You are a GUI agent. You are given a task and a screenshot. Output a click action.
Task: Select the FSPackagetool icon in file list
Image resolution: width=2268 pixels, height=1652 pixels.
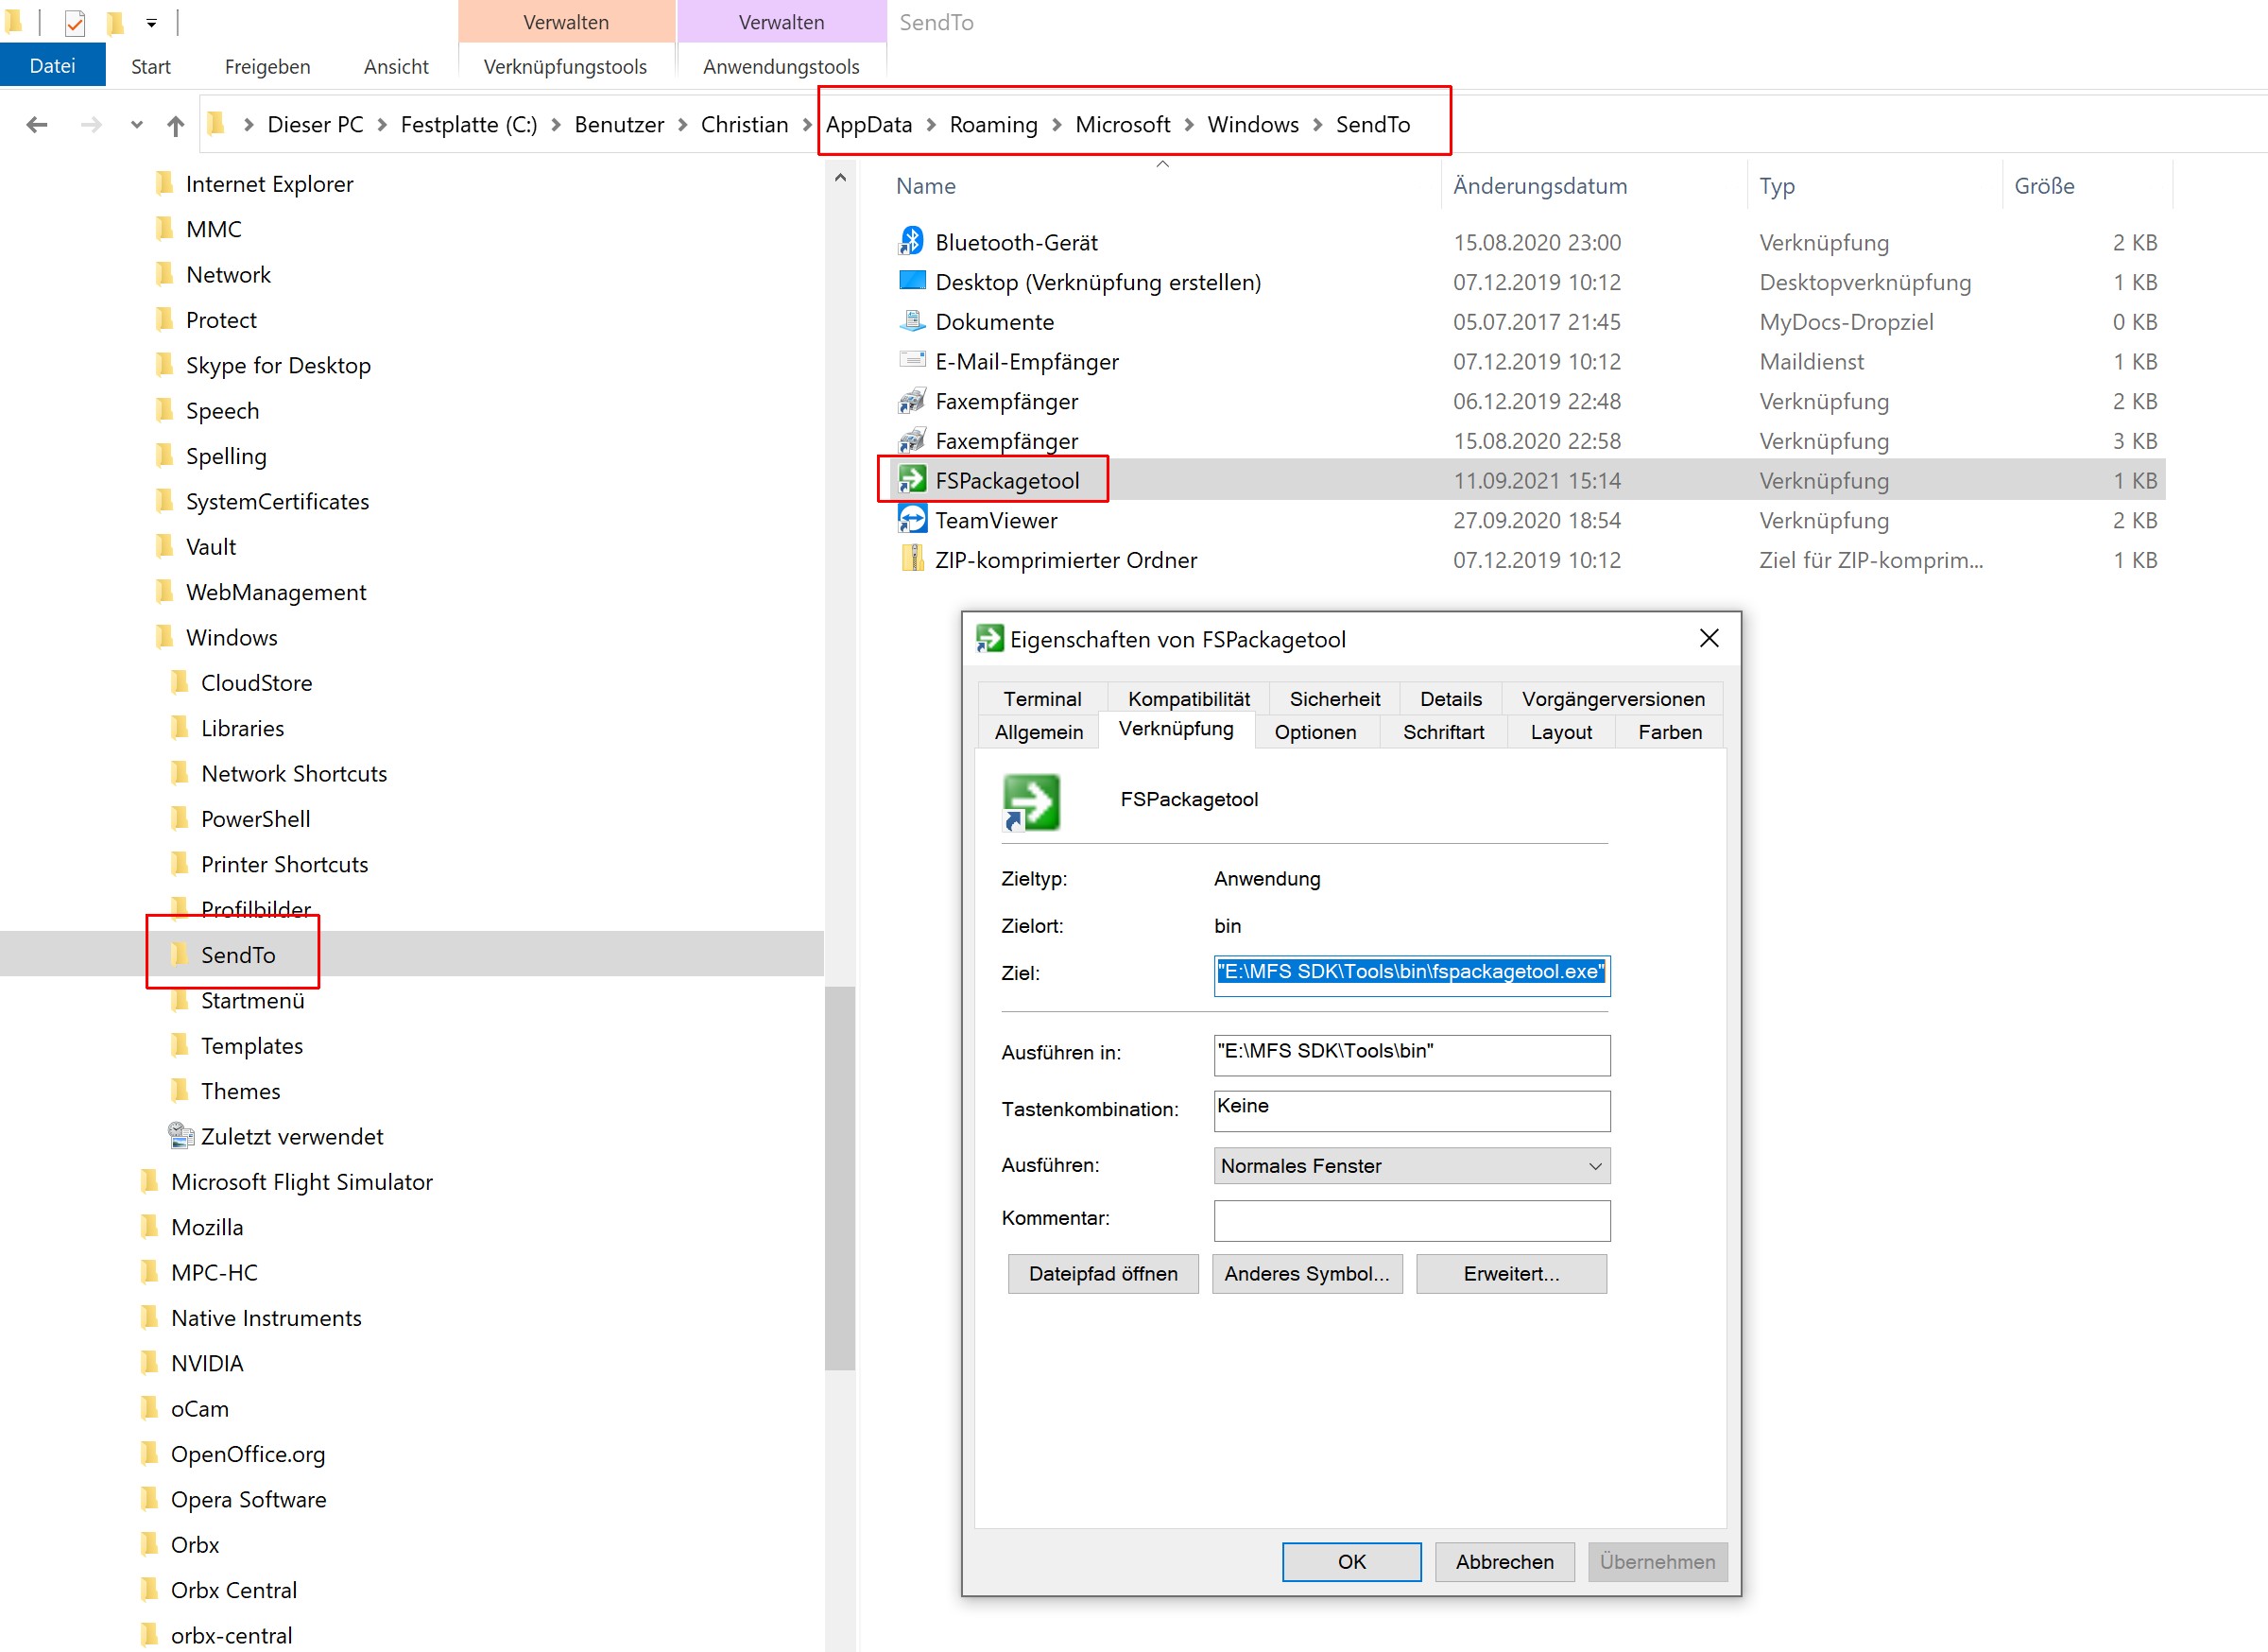coord(911,480)
